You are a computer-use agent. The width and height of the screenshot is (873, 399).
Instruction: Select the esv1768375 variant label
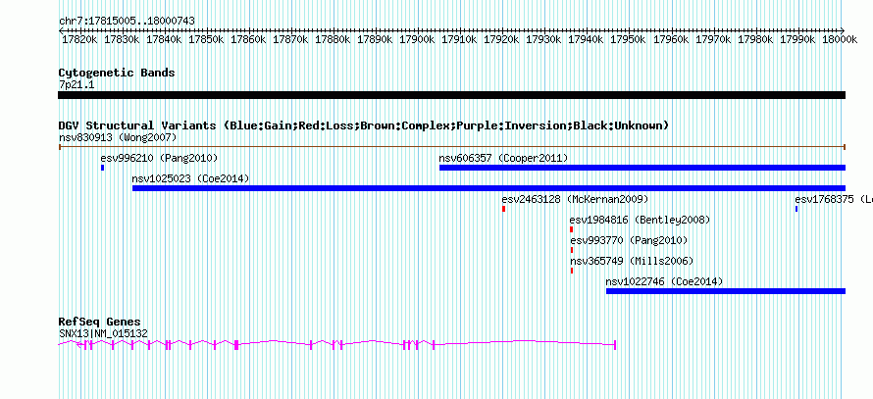834,199
